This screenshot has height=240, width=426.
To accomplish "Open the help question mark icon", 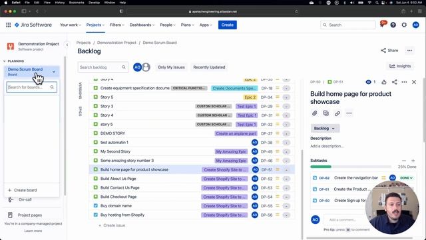I will [x=393, y=25].
